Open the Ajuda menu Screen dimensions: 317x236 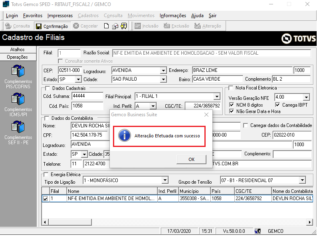197,16
